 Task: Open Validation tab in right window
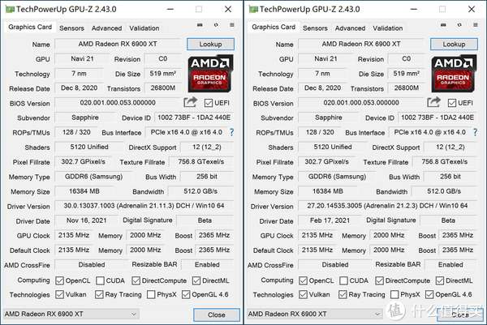[x=388, y=28]
